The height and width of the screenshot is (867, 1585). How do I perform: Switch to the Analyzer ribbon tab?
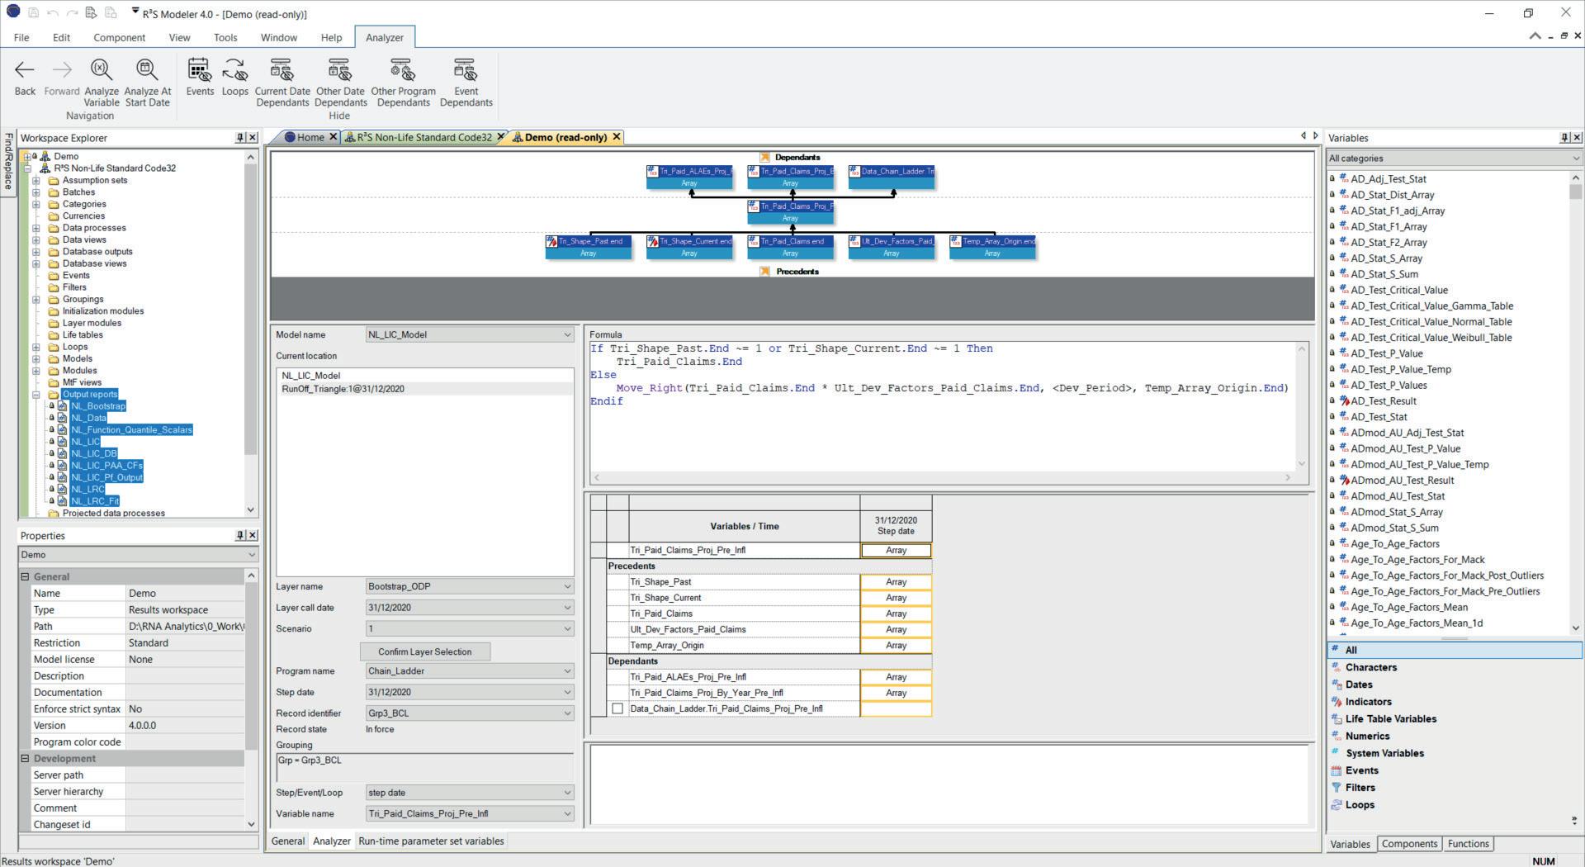[x=385, y=37]
